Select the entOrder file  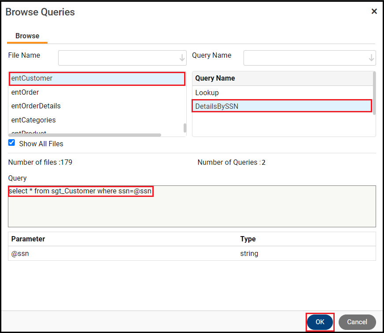(x=26, y=92)
